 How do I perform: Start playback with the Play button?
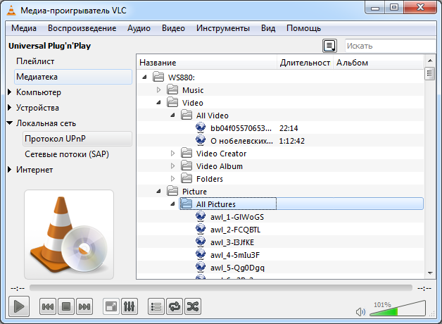tap(19, 306)
